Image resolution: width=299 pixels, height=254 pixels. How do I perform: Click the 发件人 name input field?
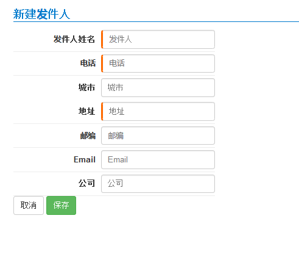point(158,39)
